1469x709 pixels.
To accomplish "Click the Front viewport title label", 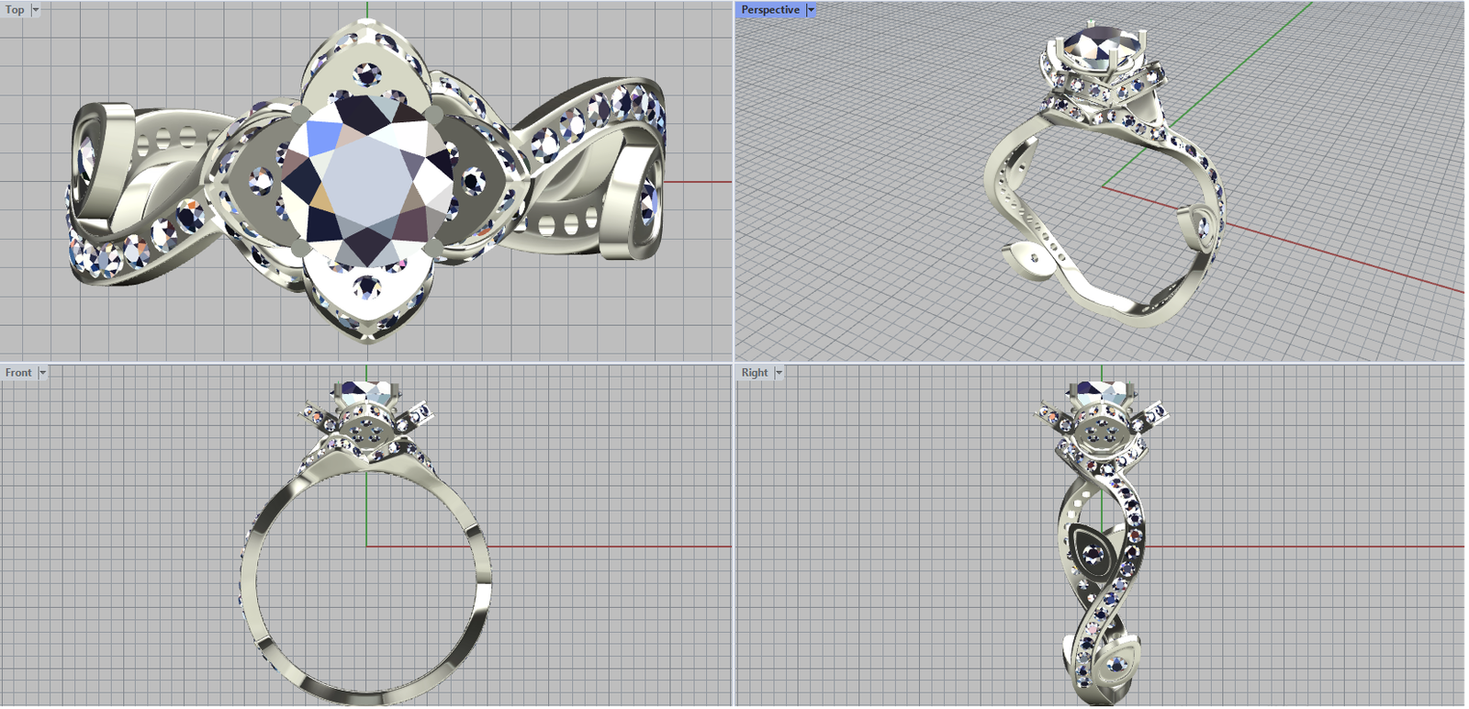I will (x=17, y=373).
